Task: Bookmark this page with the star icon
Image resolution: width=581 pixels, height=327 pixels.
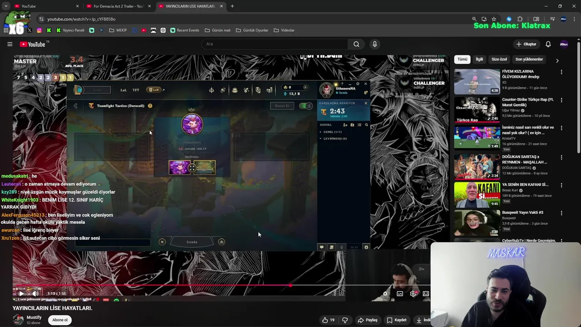Action: (494, 19)
